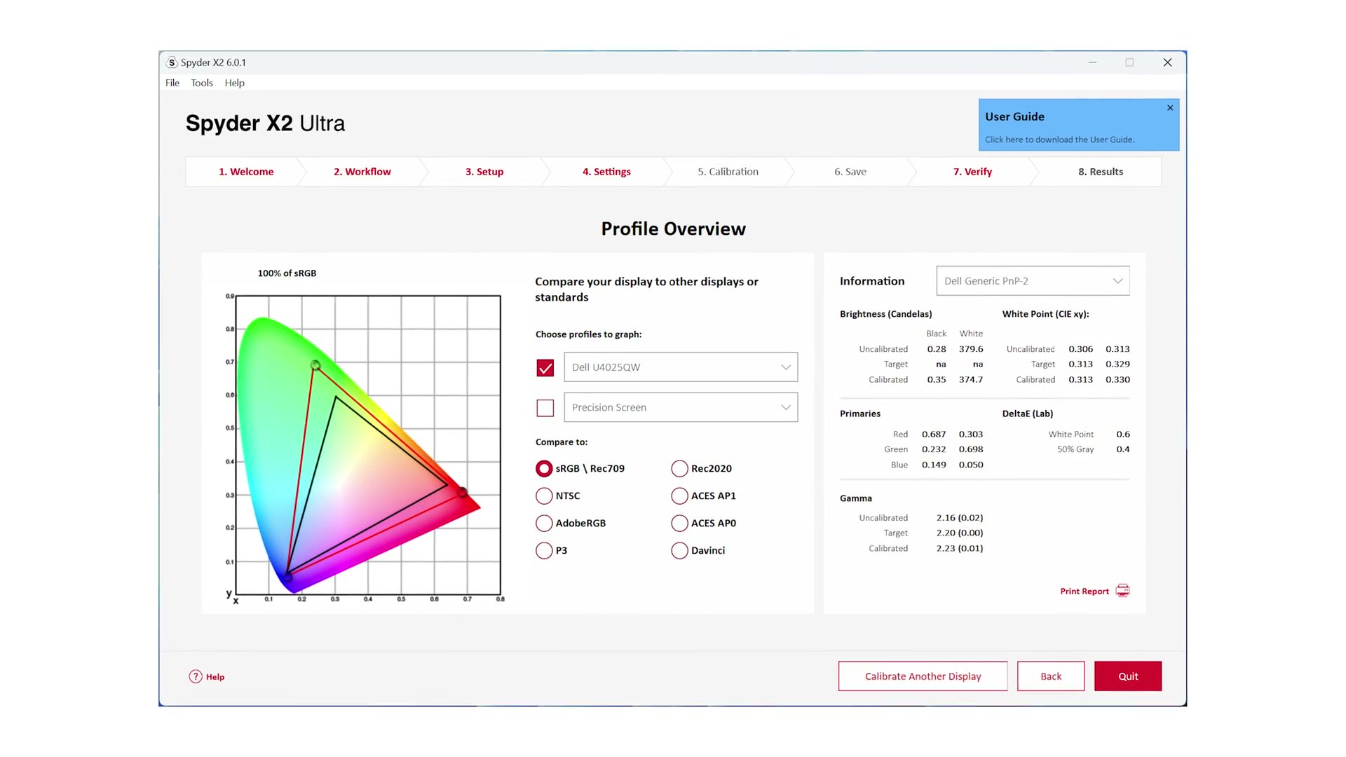Image resolution: width=1346 pixels, height=757 pixels.
Task: Go to the 3. Setup step
Action: click(x=484, y=172)
